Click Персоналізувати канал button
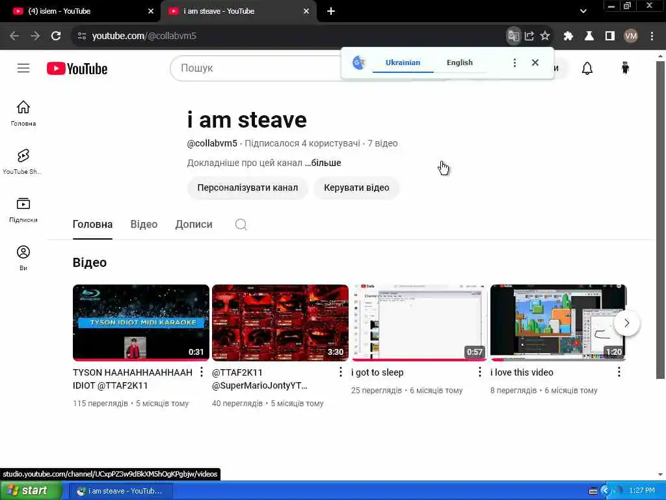The height and width of the screenshot is (500, 666). tap(248, 187)
